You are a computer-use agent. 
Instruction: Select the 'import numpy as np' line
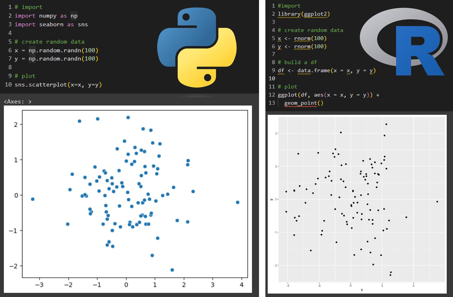click(x=46, y=16)
